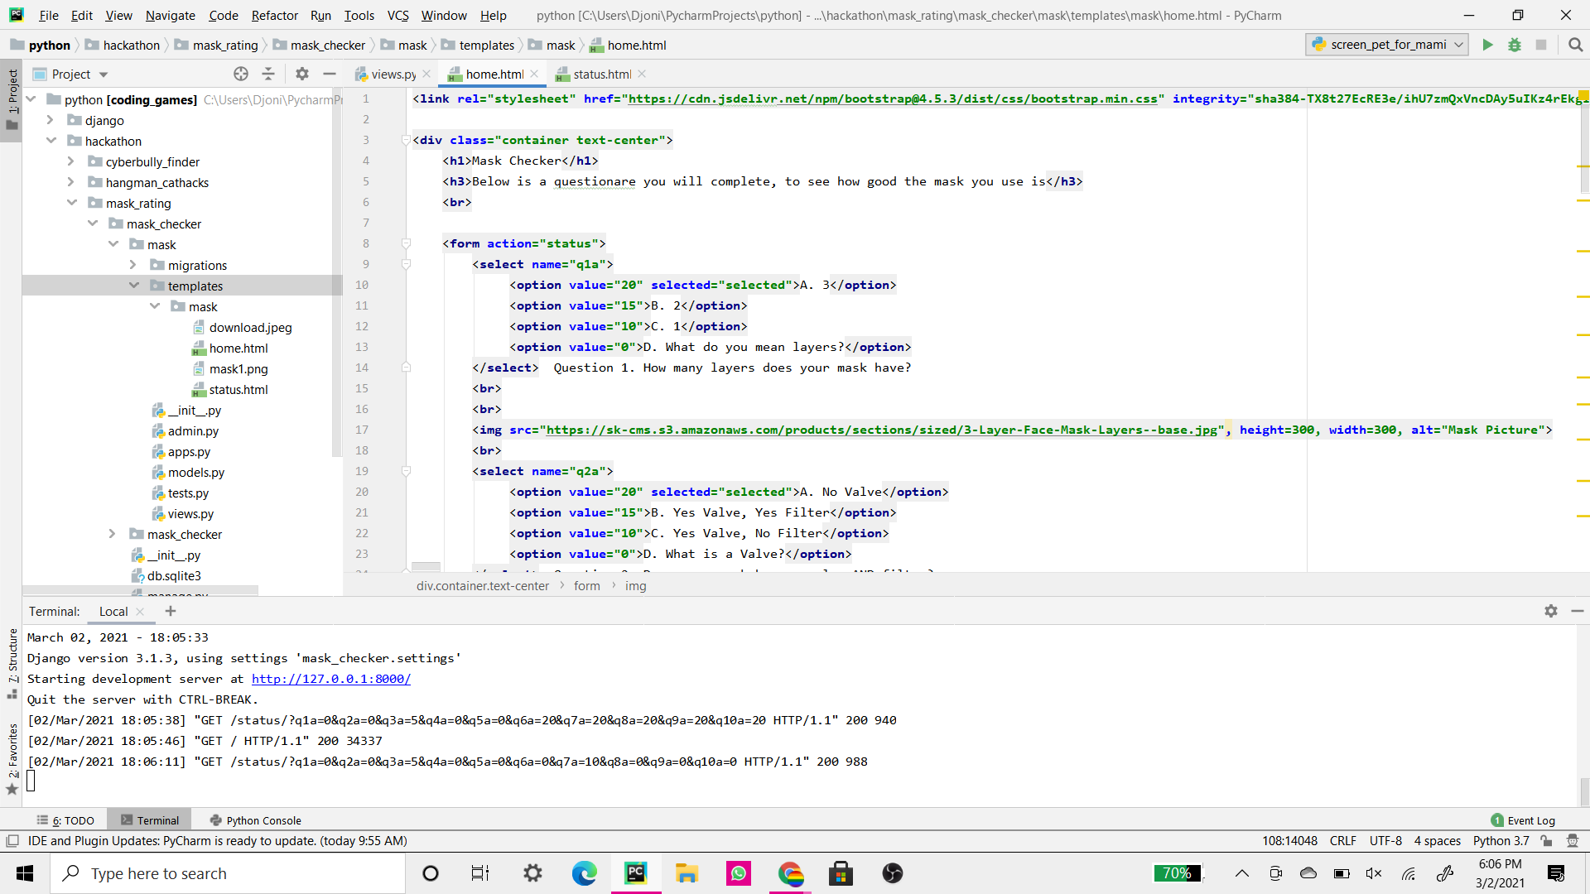Collapse the hackathon folder

pyautogui.click(x=51, y=141)
